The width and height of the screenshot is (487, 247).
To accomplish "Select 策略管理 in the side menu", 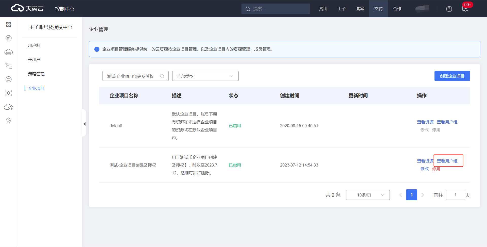I will click(x=36, y=74).
